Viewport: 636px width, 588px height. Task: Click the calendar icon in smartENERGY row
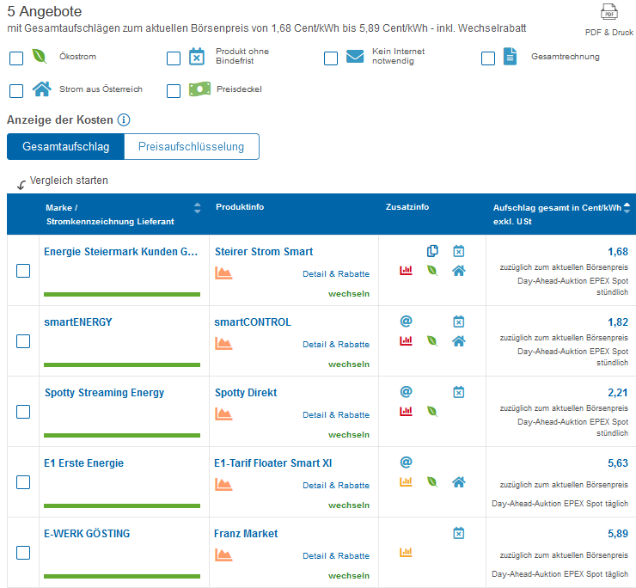459,322
